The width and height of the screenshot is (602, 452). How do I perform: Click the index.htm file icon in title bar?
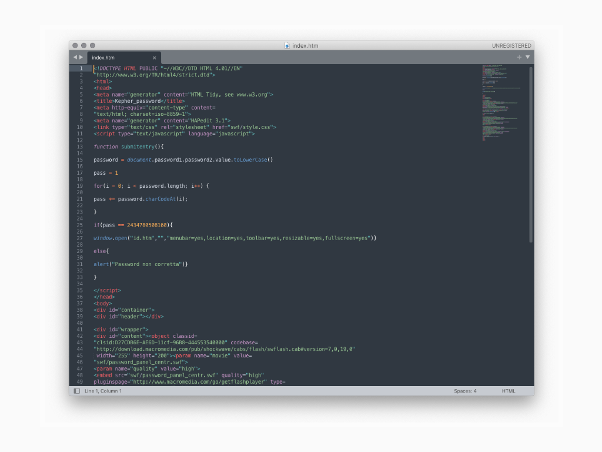tap(287, 45)
